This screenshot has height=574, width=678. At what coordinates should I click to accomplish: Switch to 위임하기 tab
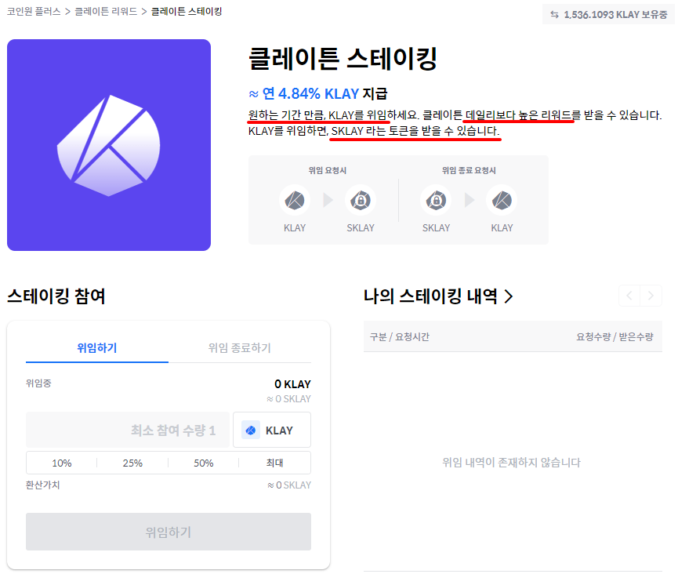97,348
